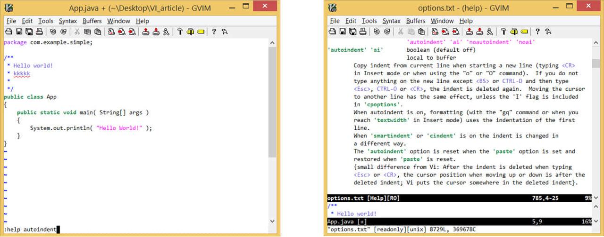The width and height of the screenshot is (604, 237).
Task: Click the Redo icon in options.txt help window
Action: (387, 32)
